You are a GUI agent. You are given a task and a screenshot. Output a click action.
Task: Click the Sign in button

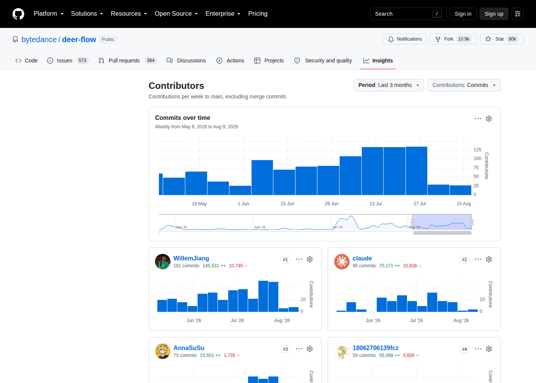[463, 14]
